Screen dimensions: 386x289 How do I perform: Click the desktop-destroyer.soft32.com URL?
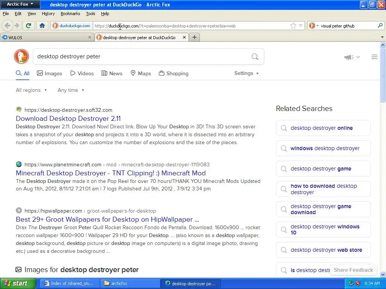coord(68,110)
